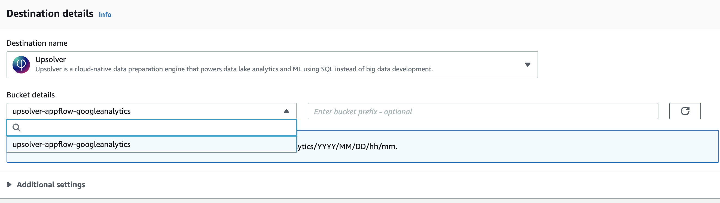Open the Info link beside Destination details
Screen dimensions: 720x203
(105, 14)
